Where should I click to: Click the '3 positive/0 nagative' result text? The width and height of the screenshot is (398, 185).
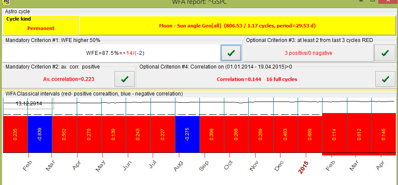[x=308, y=53]
